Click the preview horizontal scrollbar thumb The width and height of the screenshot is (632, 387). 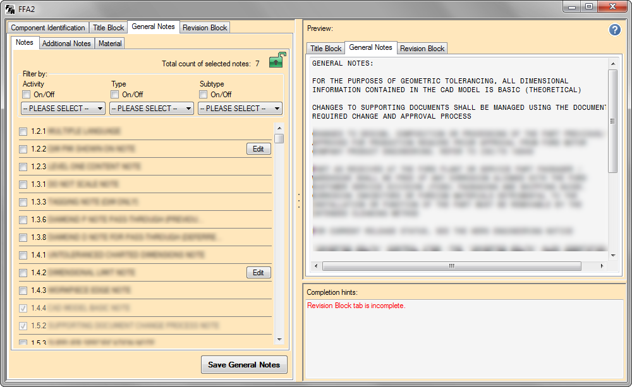pos(451,266)
